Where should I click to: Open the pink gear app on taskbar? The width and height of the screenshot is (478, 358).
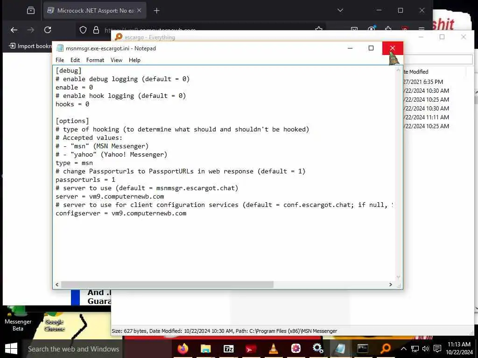(x=295, y=349)
